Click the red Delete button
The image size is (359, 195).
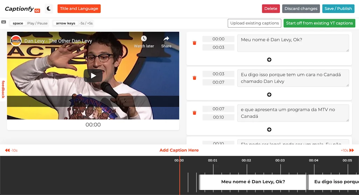coord(271,9)
